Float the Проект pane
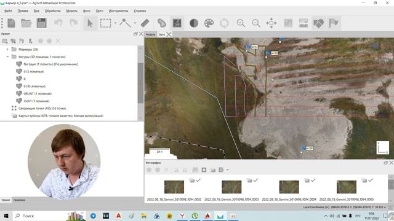394x221 pixels. [135, 34]
